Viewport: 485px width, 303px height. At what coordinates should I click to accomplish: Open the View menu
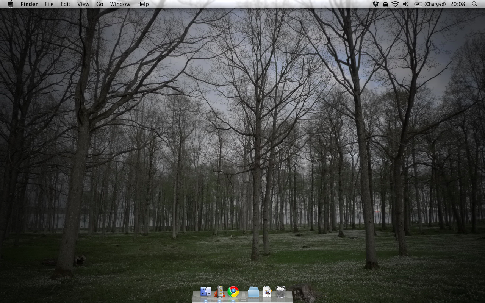pos(83,4)
